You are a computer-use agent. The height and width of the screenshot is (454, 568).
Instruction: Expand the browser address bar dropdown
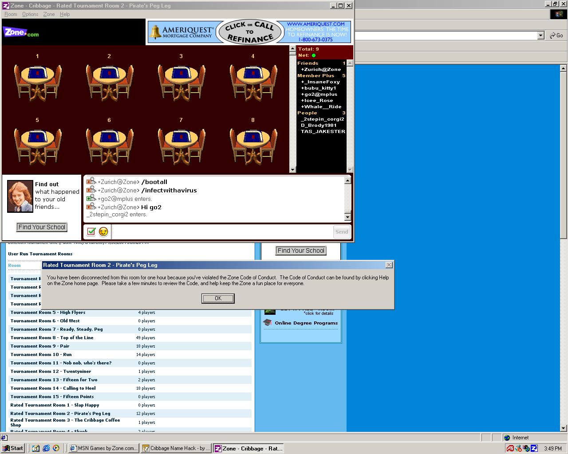tap(540, 35)
